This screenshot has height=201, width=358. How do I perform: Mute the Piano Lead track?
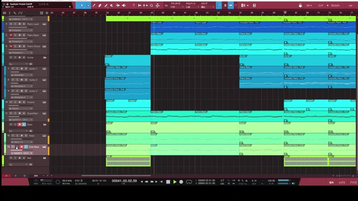click(x=11, y=24)
